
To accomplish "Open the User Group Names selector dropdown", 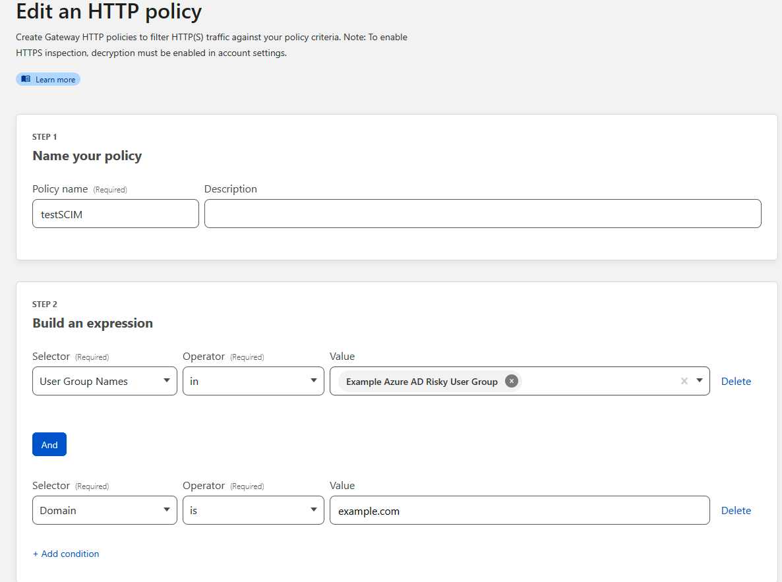I will (x=105, y=381).
